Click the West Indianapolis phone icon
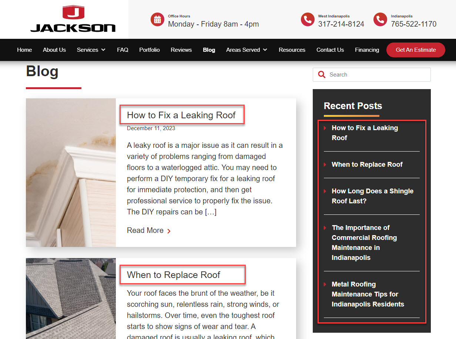This screenshot has height=339, width=456. (308, 20)
